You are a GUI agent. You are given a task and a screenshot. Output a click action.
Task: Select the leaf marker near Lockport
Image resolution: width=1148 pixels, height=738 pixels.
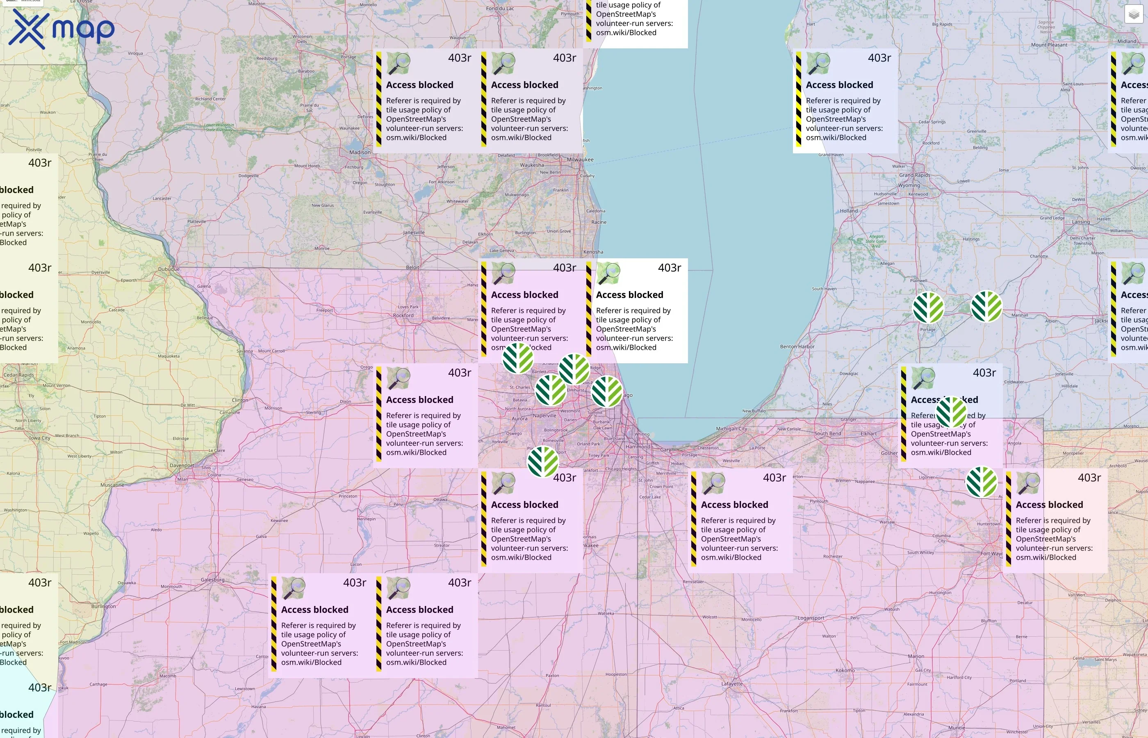[x=543, y=462]
